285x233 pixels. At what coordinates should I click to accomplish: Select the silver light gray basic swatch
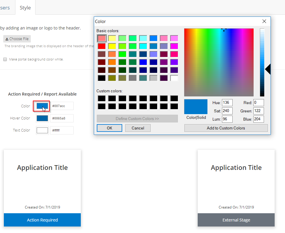click(153, 78)
